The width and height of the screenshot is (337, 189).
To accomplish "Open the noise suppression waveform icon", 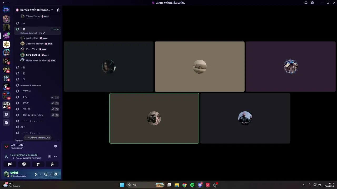I will point(49,156).
